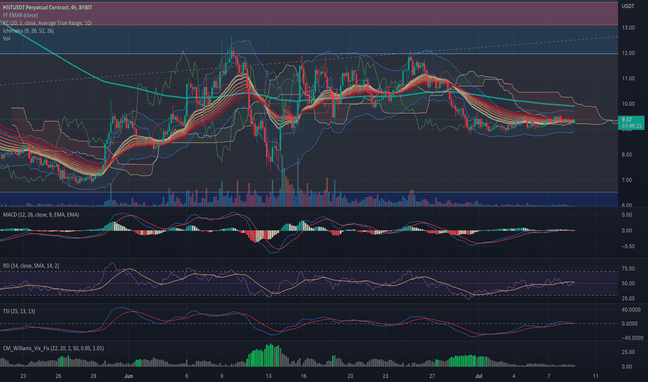Click the TSI 40.0000 scale value

[631, 310]
